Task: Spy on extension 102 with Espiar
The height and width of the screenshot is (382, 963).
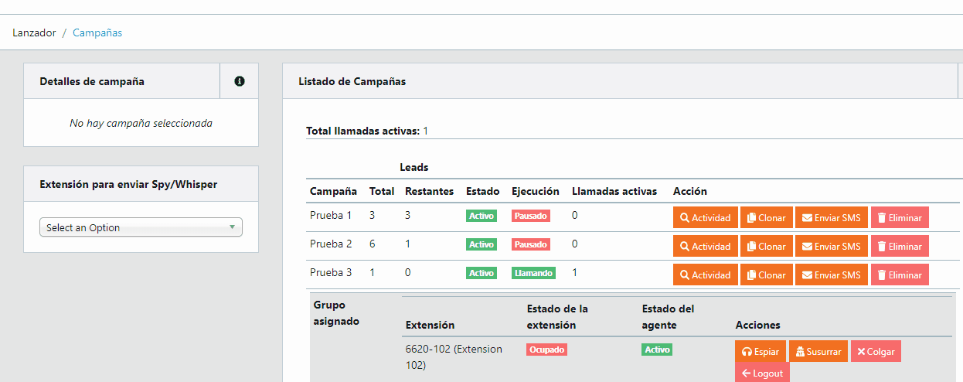Action: point(760,351)
